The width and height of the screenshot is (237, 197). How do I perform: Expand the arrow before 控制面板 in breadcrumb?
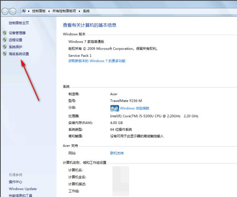coord(30,11)
